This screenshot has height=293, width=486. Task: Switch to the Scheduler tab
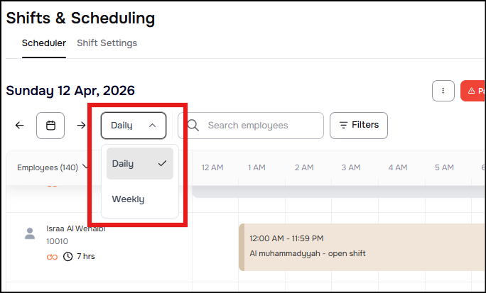coord(44,43)
